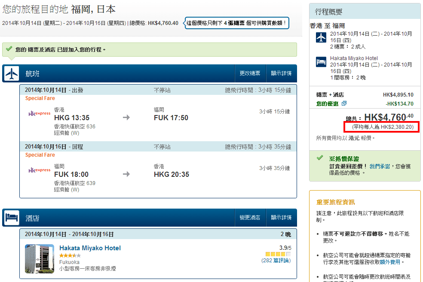Click the yellow 3.9/5 rating bar
This screenshot has width=423, height=282.
click(278, 254)
